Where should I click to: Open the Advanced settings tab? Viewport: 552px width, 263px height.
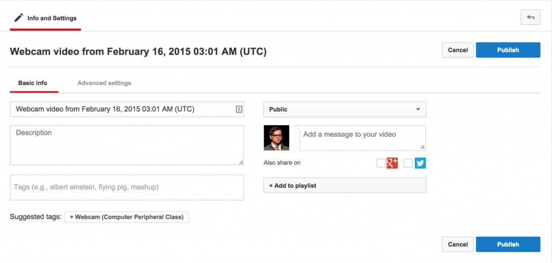pyautogui.click(x=104, y=83)
